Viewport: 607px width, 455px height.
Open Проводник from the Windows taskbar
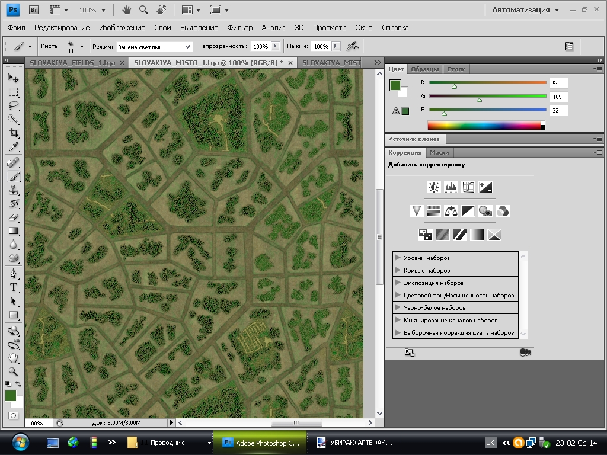[x=166, y=443]
